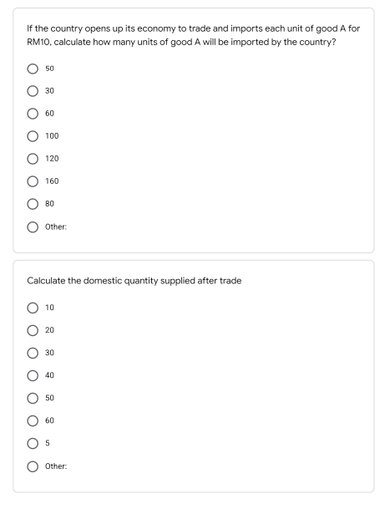Image resolution: width=385 pixels, height=509 pixels.
Task: Select 50 for units of good A imported
Action: (x=33, y=69)
